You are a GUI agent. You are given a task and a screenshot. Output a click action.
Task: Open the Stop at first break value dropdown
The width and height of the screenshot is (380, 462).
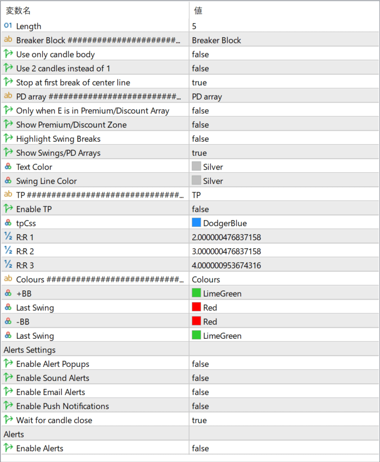(200, 82)
